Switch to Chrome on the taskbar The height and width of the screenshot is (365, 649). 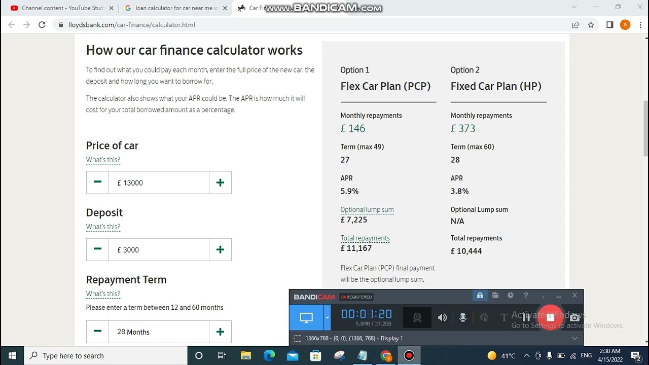pyautogui.click(x=386, y=356)
